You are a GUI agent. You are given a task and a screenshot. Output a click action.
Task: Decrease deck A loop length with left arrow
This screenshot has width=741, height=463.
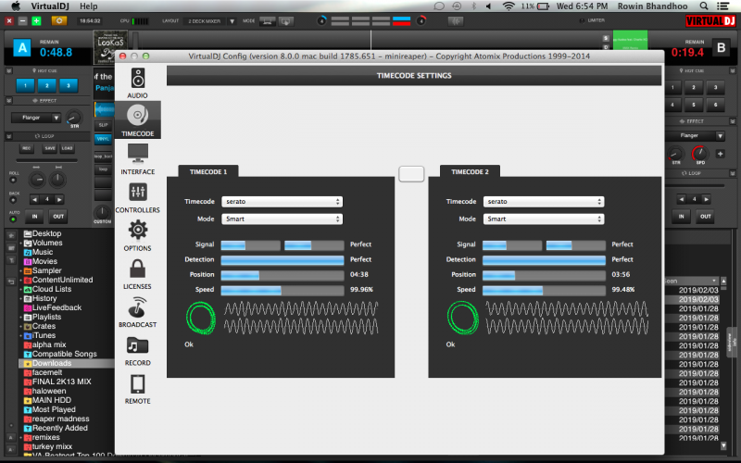[x=34, y=199]
